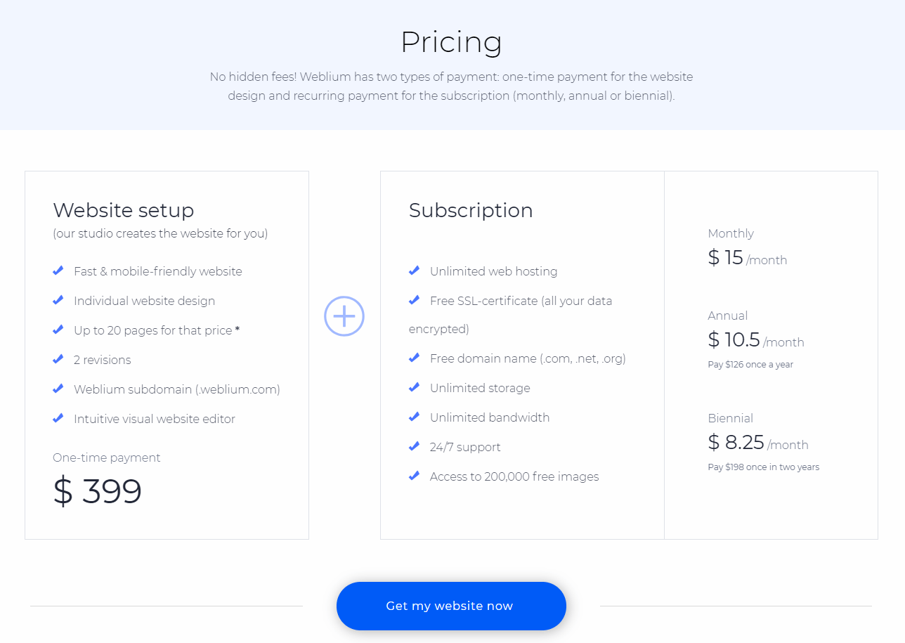Click checkmark next to Individual website design
This screenshot has width=905, height=643.
(58, 300)
